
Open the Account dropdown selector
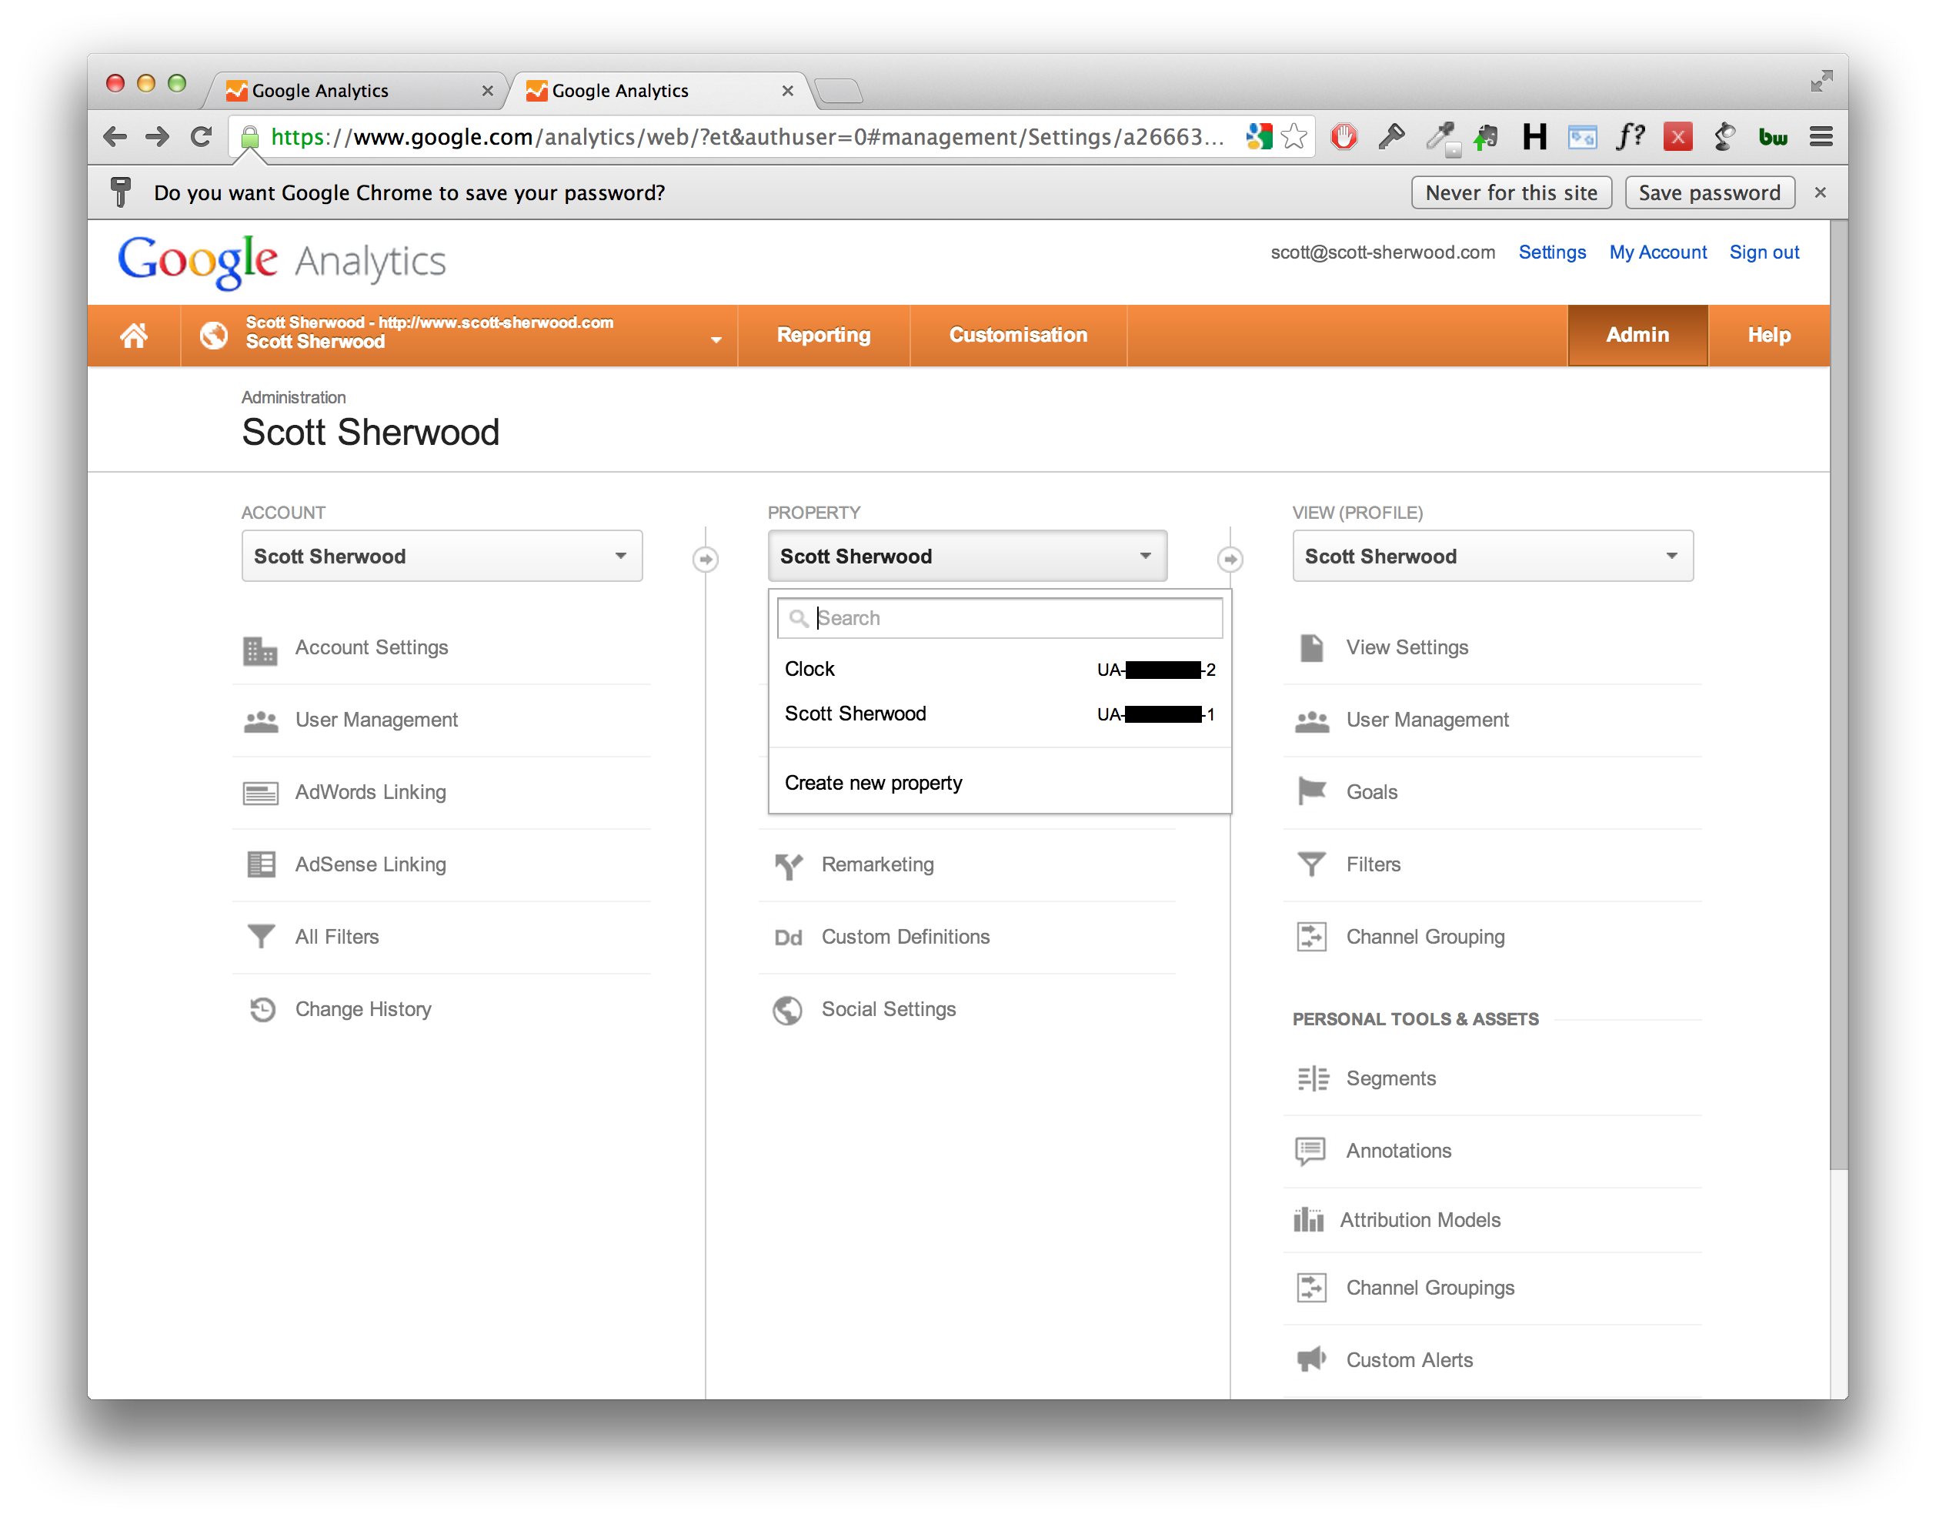click(442, 557)
